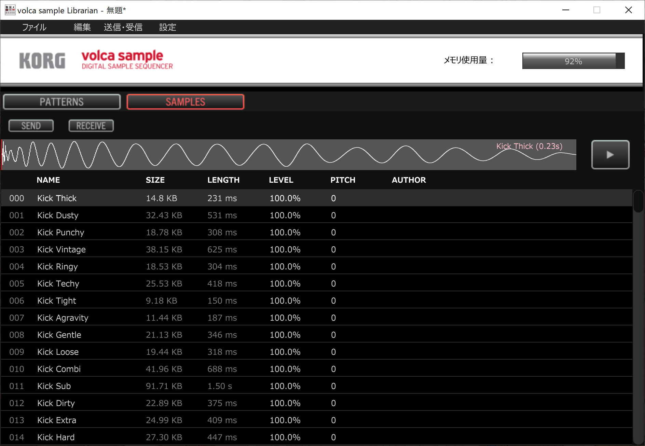Click the メモリ使用量 label
The image size is (645, 446).
pyautogui.click(x=469, y=60)
